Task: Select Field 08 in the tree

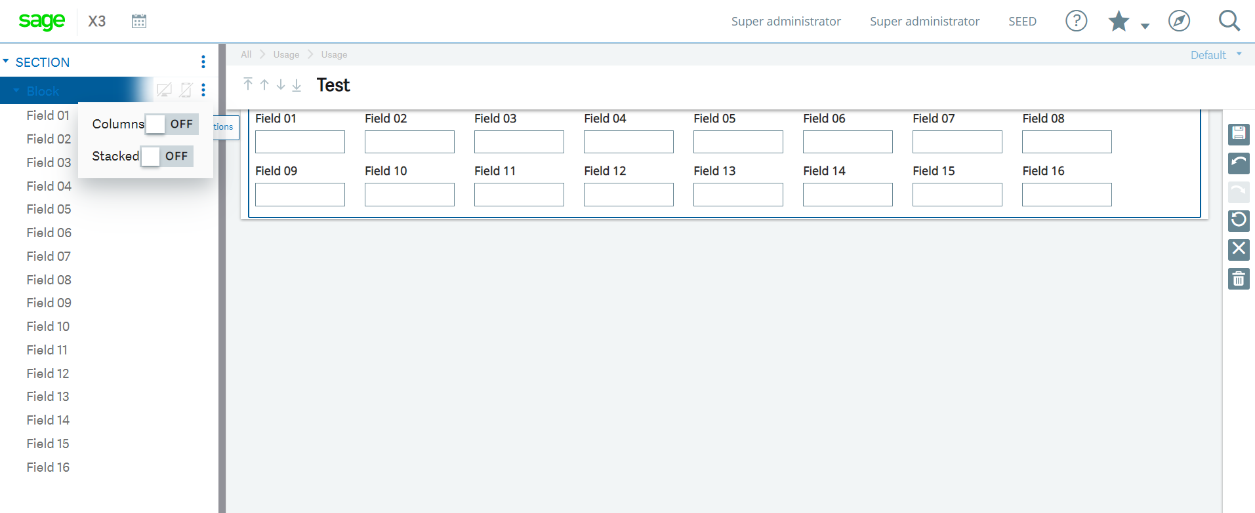Action: [x=49, y=280]
